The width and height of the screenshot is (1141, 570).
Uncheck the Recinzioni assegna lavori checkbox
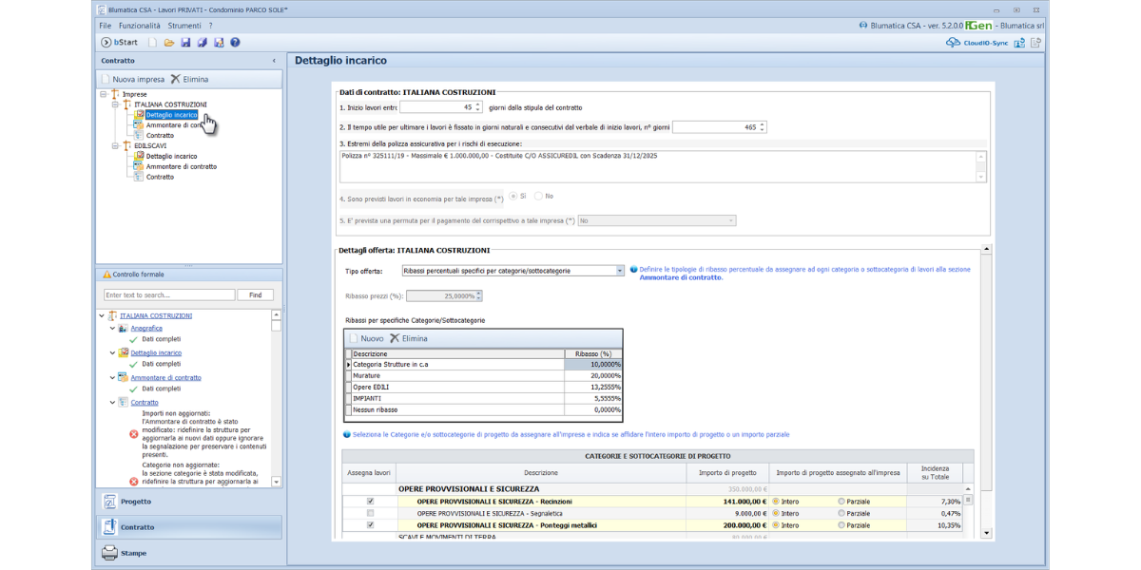click(370, 501)
